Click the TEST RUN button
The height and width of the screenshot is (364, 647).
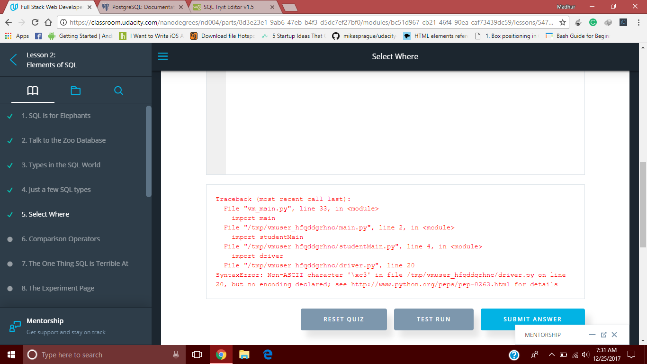(433, 319)
